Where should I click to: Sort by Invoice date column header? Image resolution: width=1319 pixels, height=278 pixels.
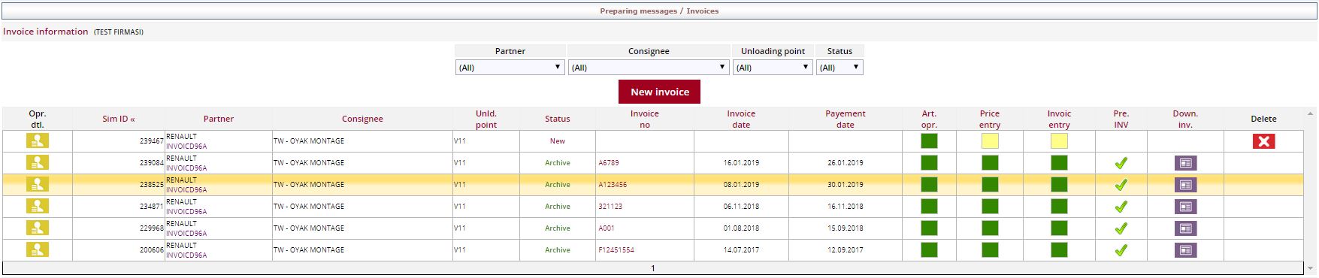(x=741, y=119)
